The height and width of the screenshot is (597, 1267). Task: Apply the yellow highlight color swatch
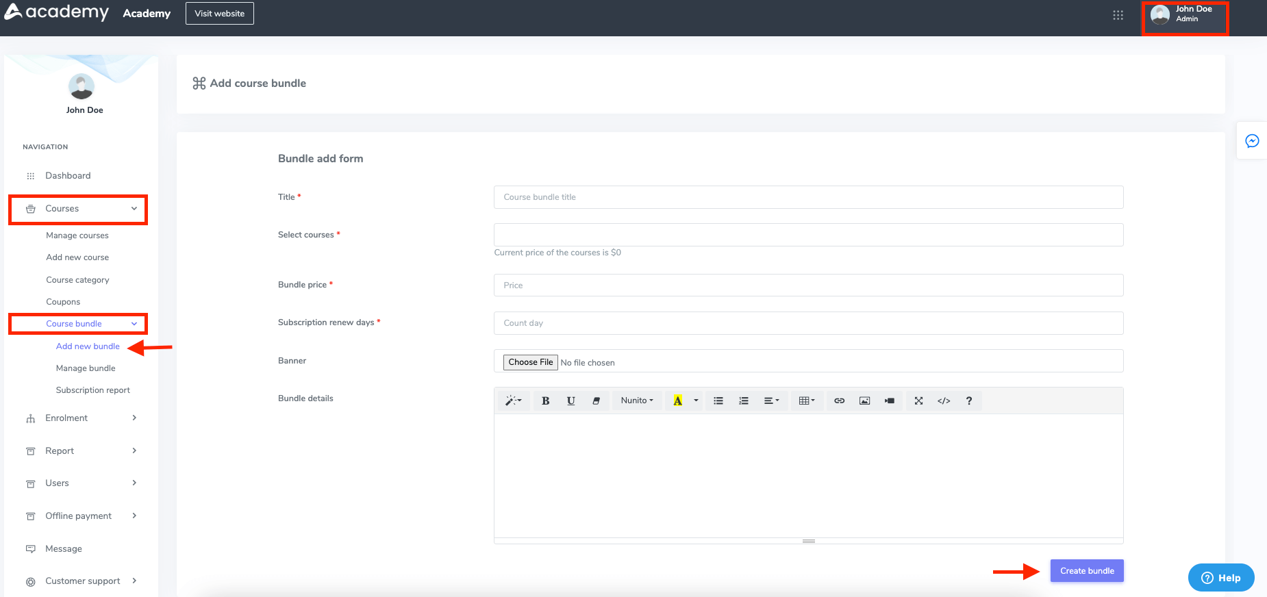coord(677,401)
